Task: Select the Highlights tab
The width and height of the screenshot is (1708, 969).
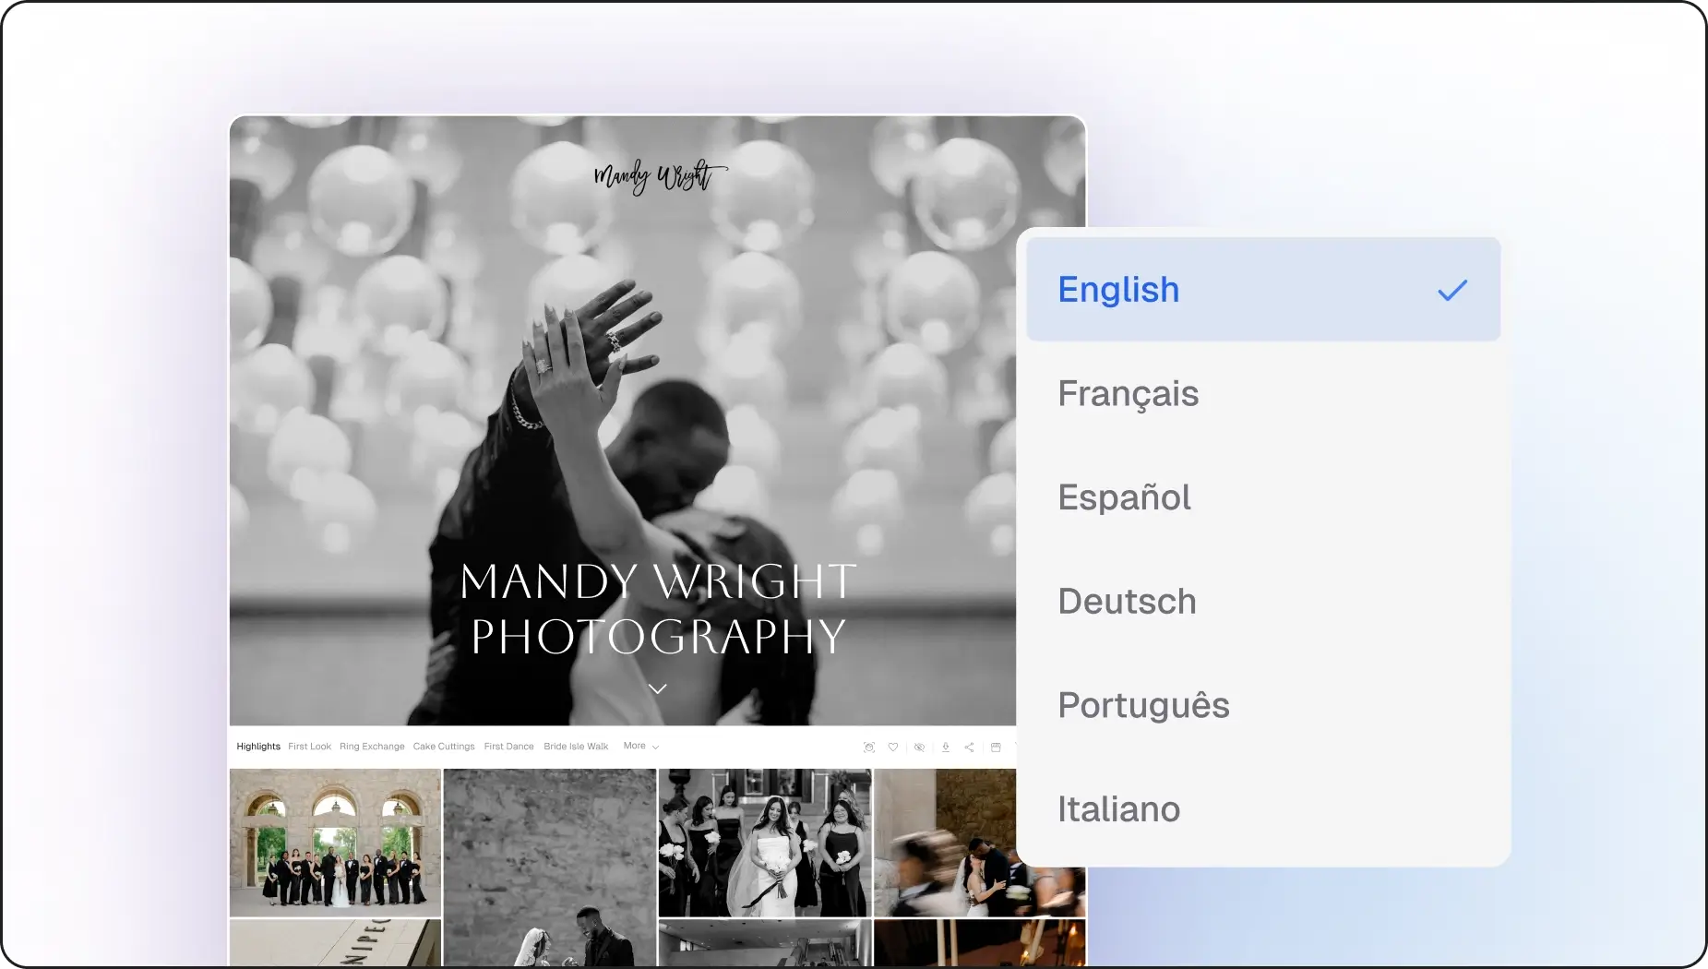Action: tap(258, 747)
